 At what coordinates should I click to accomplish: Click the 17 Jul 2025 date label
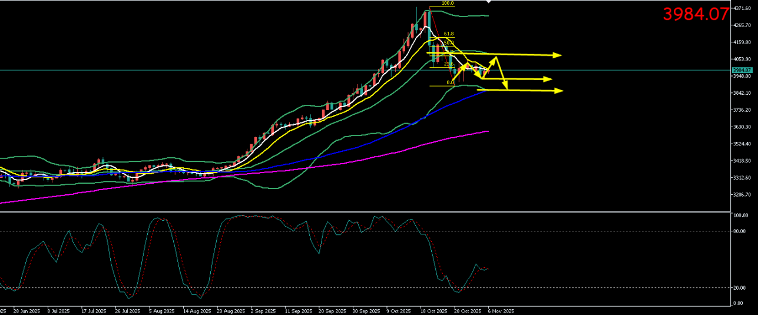(93, 311)
